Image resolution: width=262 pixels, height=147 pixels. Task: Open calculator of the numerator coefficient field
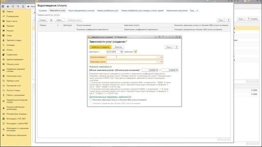pos(157,70)
